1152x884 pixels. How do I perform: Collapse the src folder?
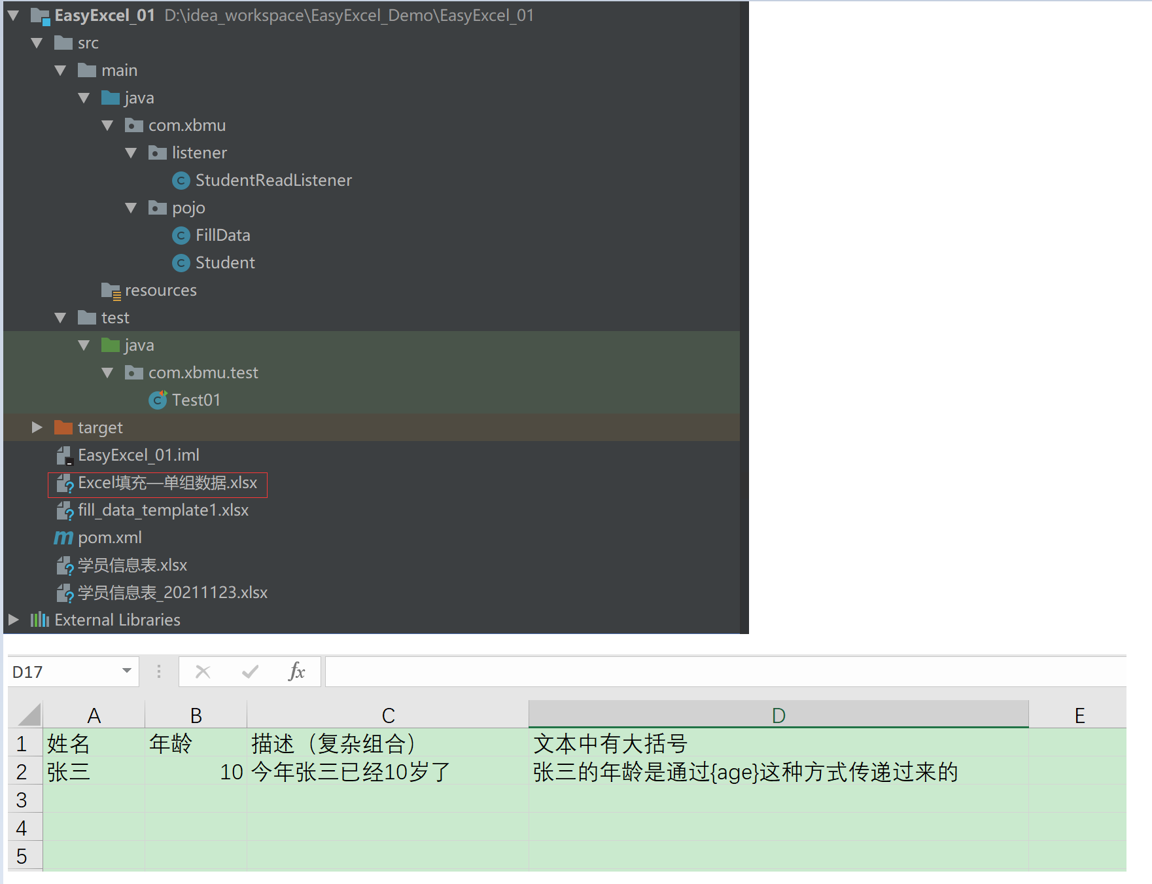click(37, 43)
